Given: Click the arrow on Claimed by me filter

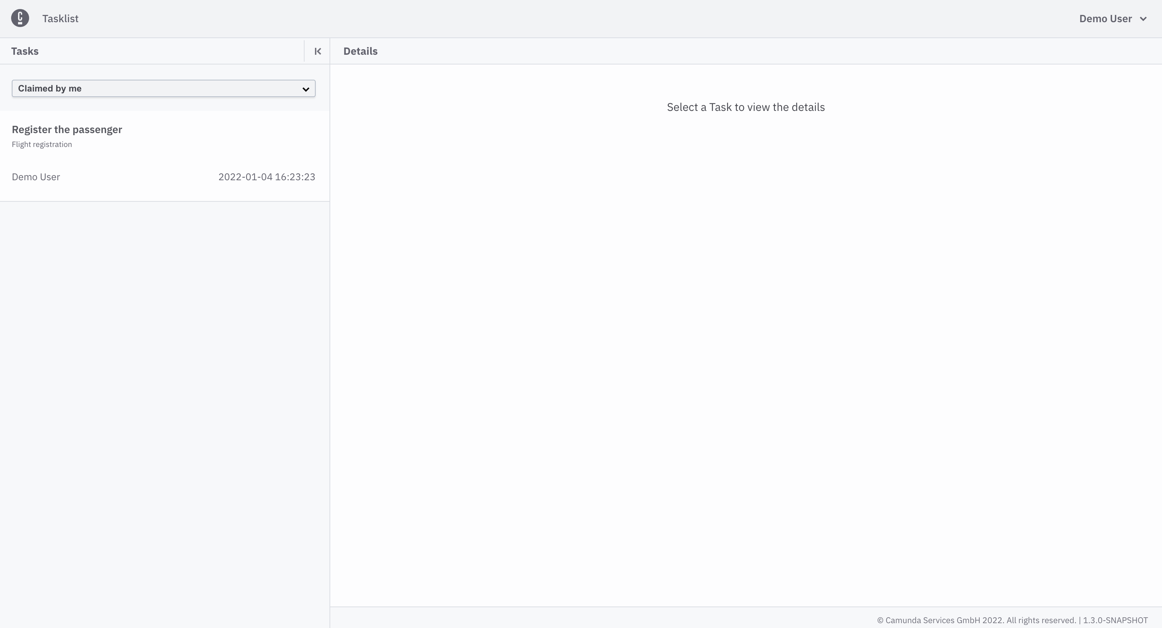Looking at the screenshot, I should [305, 89].
